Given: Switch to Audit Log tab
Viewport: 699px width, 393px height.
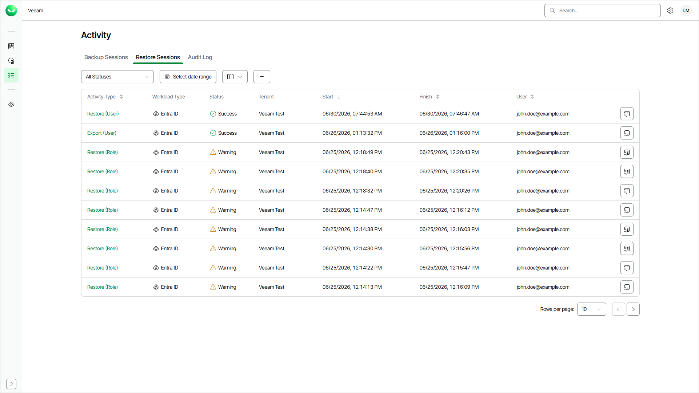Looking at the screenshot, I should 200,57.
